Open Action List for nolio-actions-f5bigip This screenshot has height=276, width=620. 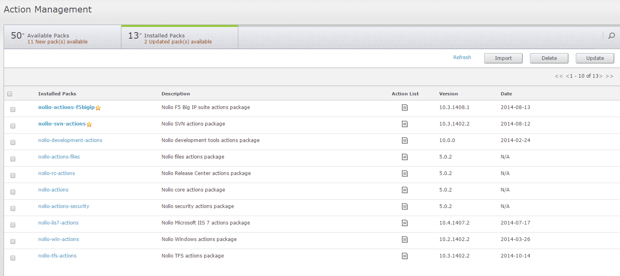pyautogui.click(x=405, y=107)
